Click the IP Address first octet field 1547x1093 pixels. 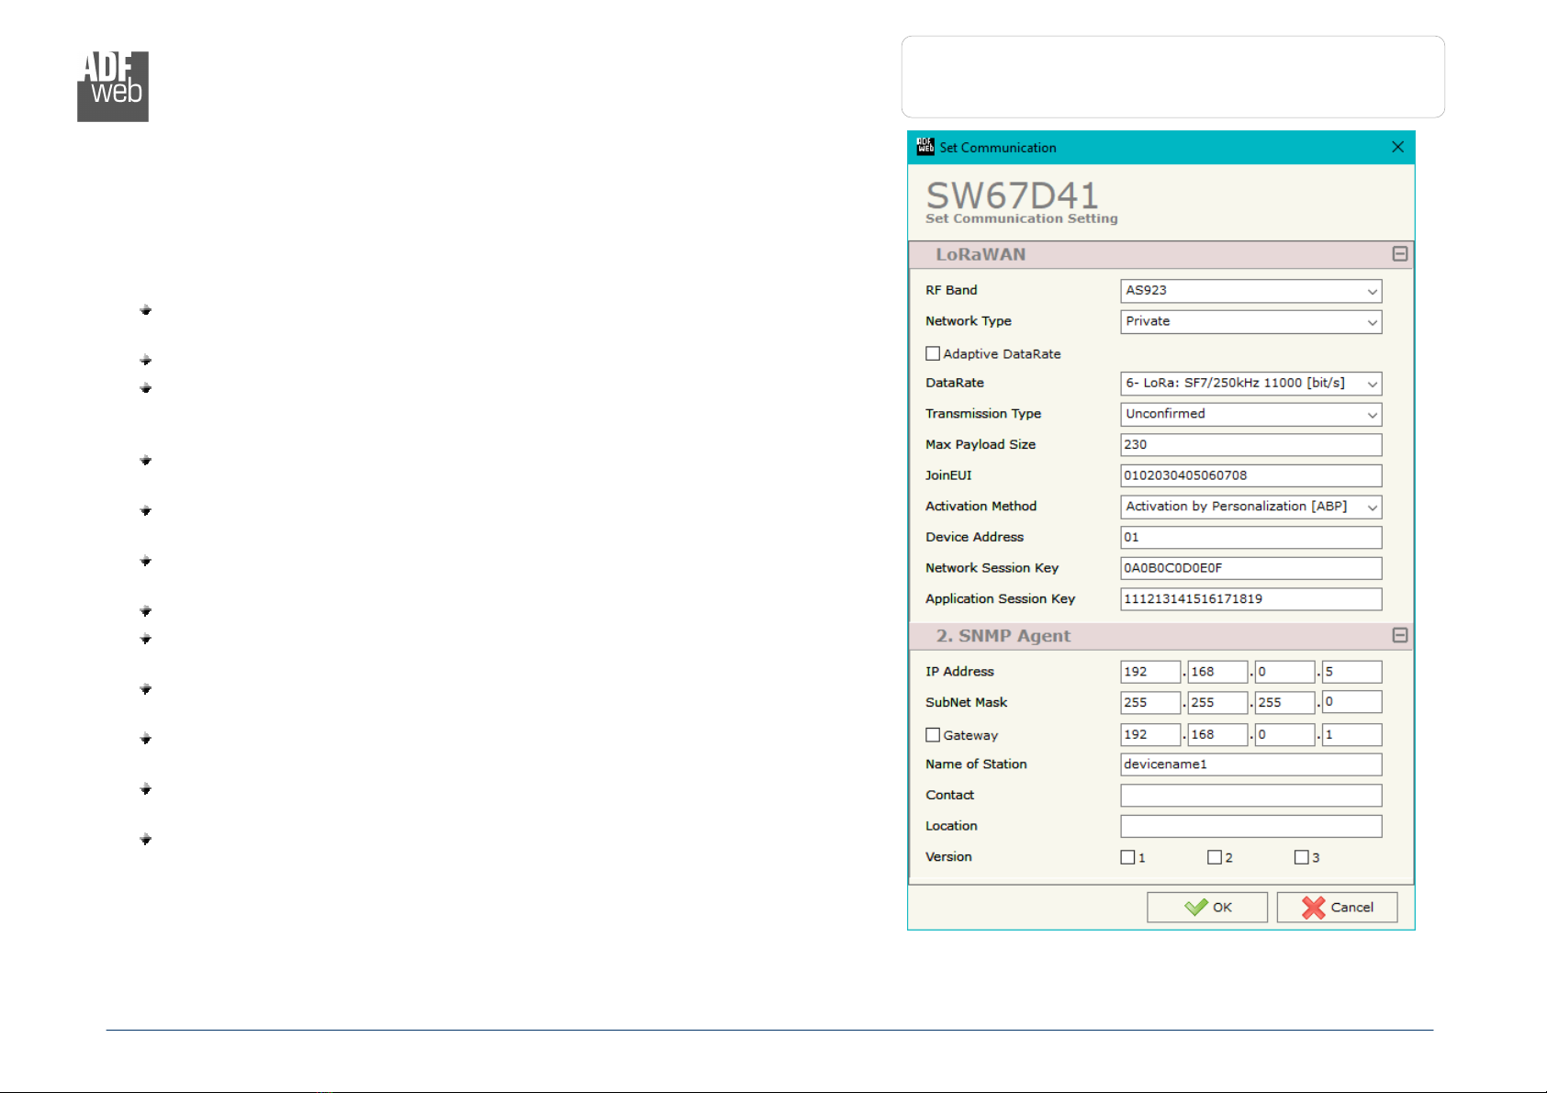(x=1150, y=672)
